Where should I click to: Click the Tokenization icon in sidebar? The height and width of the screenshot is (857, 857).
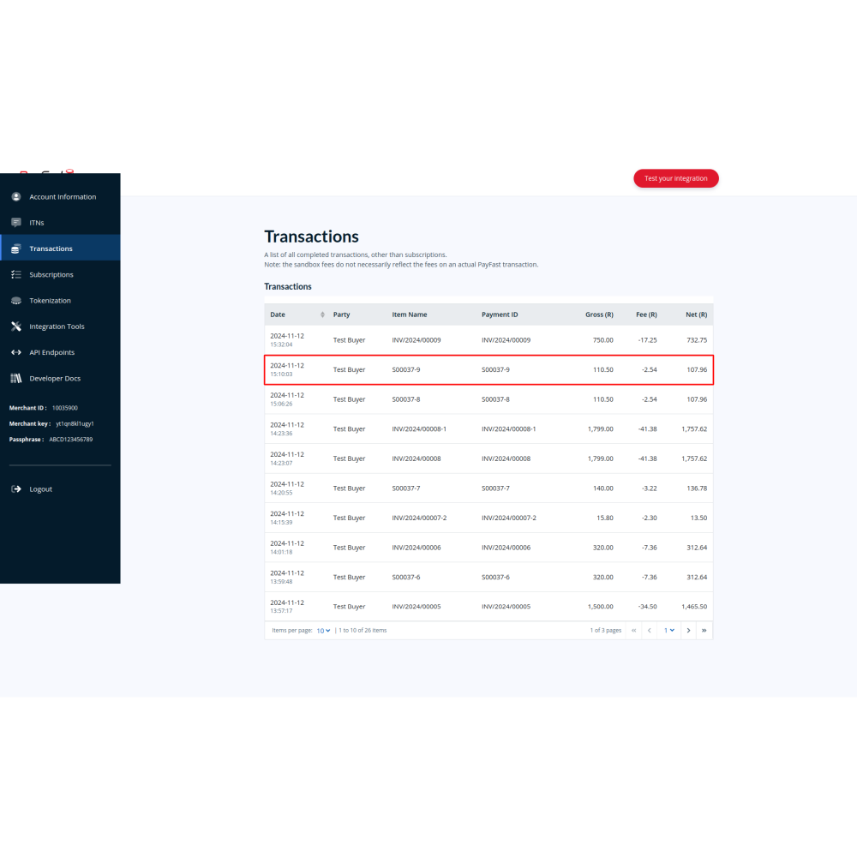pos(15,301)
